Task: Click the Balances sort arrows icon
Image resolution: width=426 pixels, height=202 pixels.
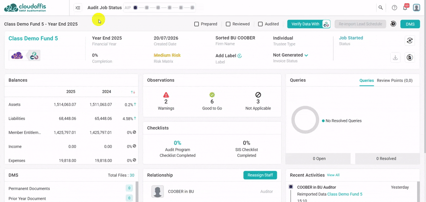Action: tap(133, 92)
